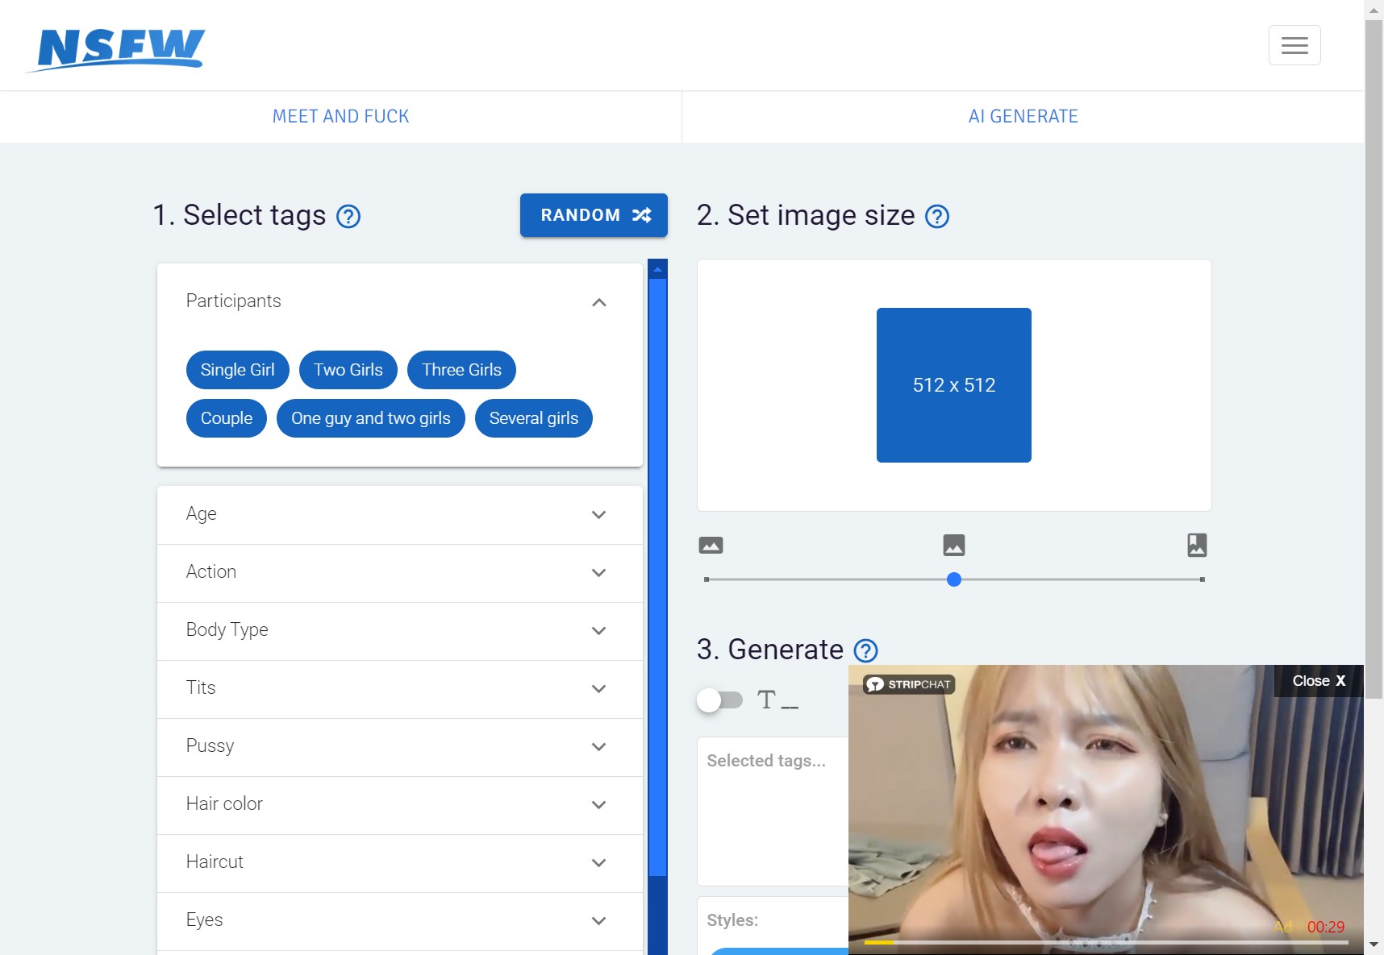
Task: Click the help icon beside Select tags
Action: [x=348, y=217]
